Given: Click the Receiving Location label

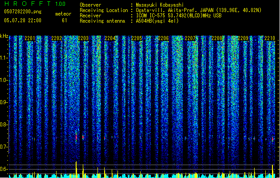Looking at the screenshot, I should [x=104, y=10].
